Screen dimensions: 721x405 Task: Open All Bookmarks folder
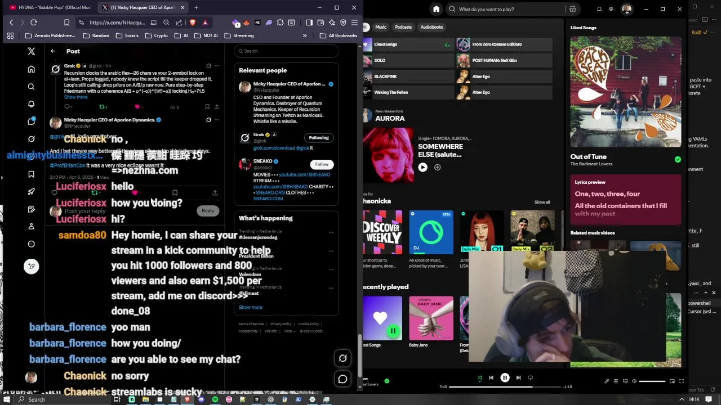(x=339, y=35)
